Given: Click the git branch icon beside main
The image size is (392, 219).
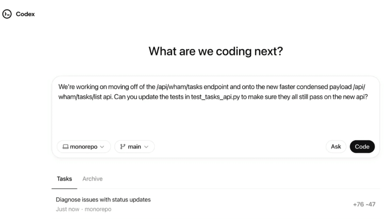Looking at the screenshot, I should coord(123,147).
